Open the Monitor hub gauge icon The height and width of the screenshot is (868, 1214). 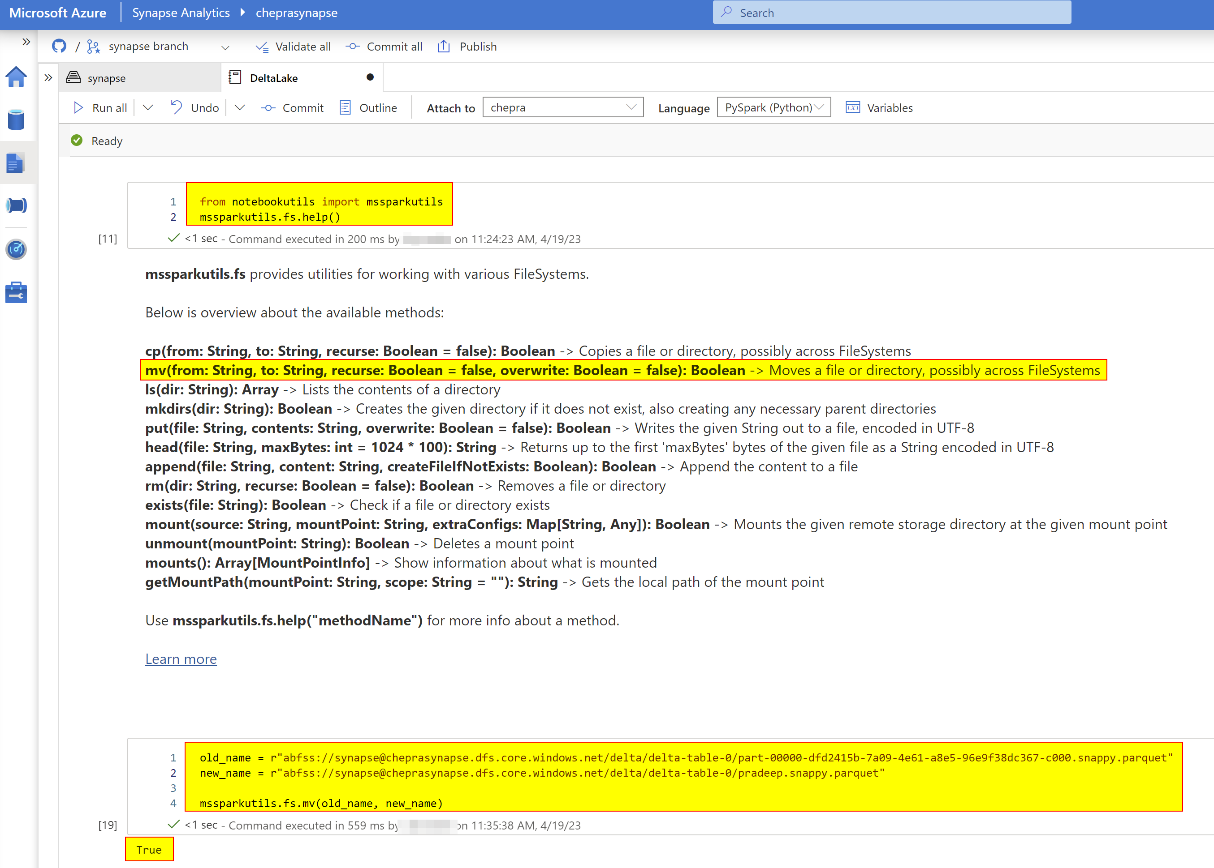click(x=16, y=249)
